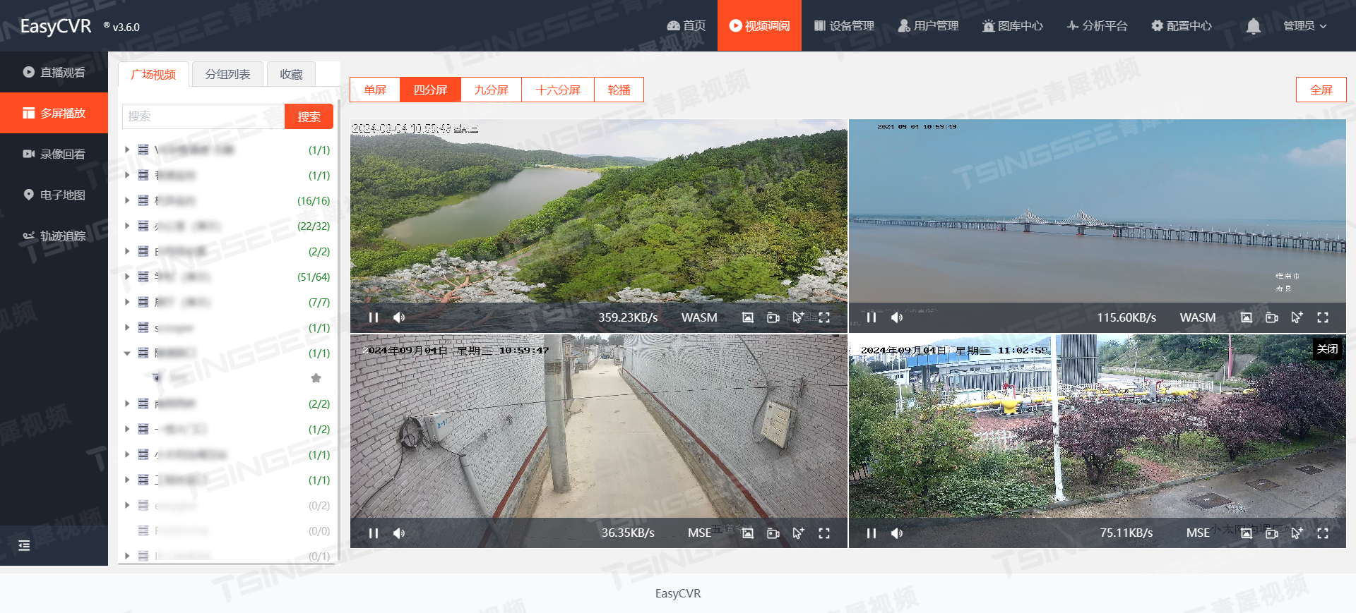
Task: Fullscreen the gas station video pane
Action: [x=1323, y=533]
